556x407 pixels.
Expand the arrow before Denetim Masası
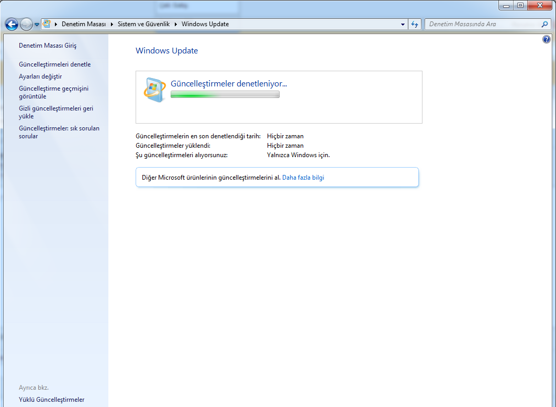pyautogui.click(x=56, y=24)
